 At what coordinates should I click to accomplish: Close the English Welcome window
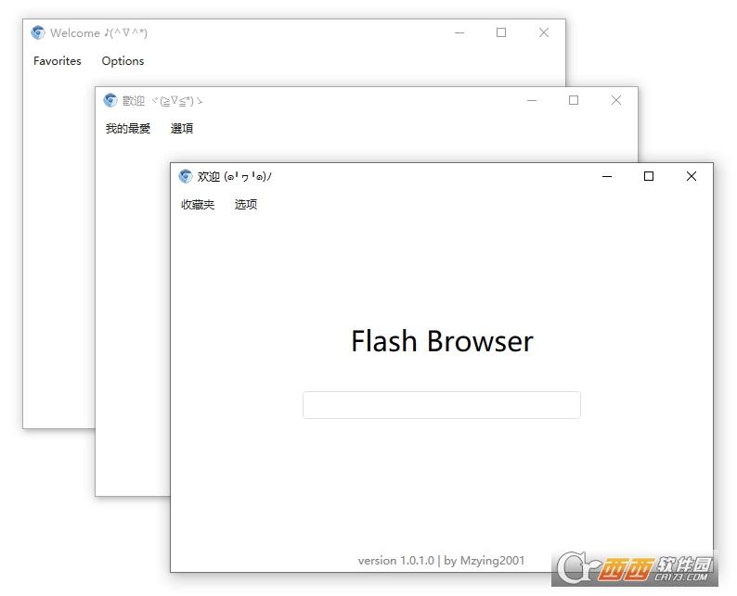pos(544,33)
